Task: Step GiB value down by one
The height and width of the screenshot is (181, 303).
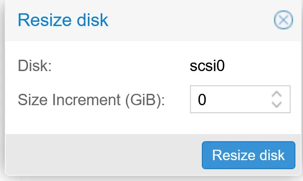Action: [276, 104]
